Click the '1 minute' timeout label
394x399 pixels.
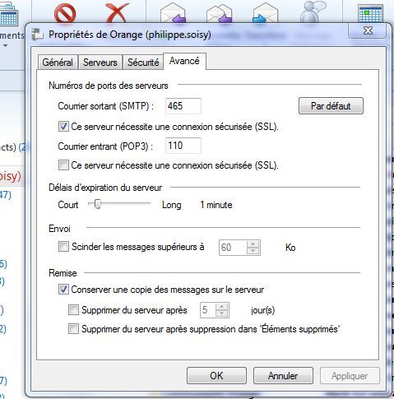[216, 205]
